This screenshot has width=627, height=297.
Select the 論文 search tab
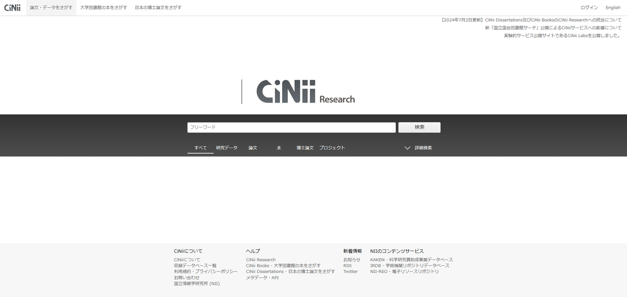(x=253, y=148)
